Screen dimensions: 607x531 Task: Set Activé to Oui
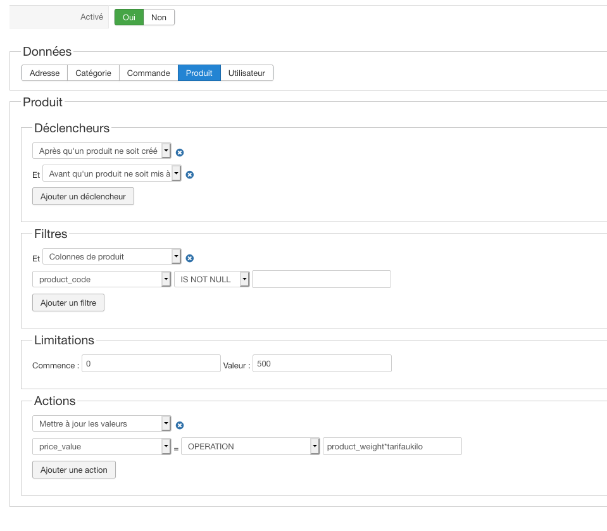129,17
